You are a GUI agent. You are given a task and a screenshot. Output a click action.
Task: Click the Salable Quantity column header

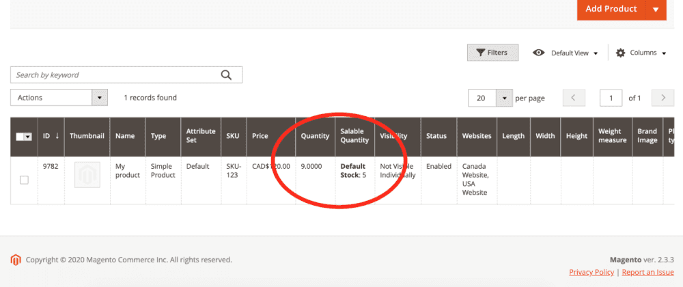(x=354, y=136)
